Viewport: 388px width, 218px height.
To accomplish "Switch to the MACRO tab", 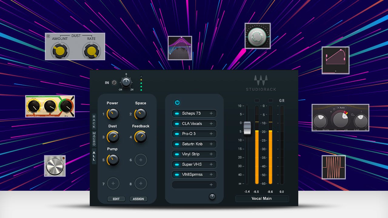I will pos(94,139).
